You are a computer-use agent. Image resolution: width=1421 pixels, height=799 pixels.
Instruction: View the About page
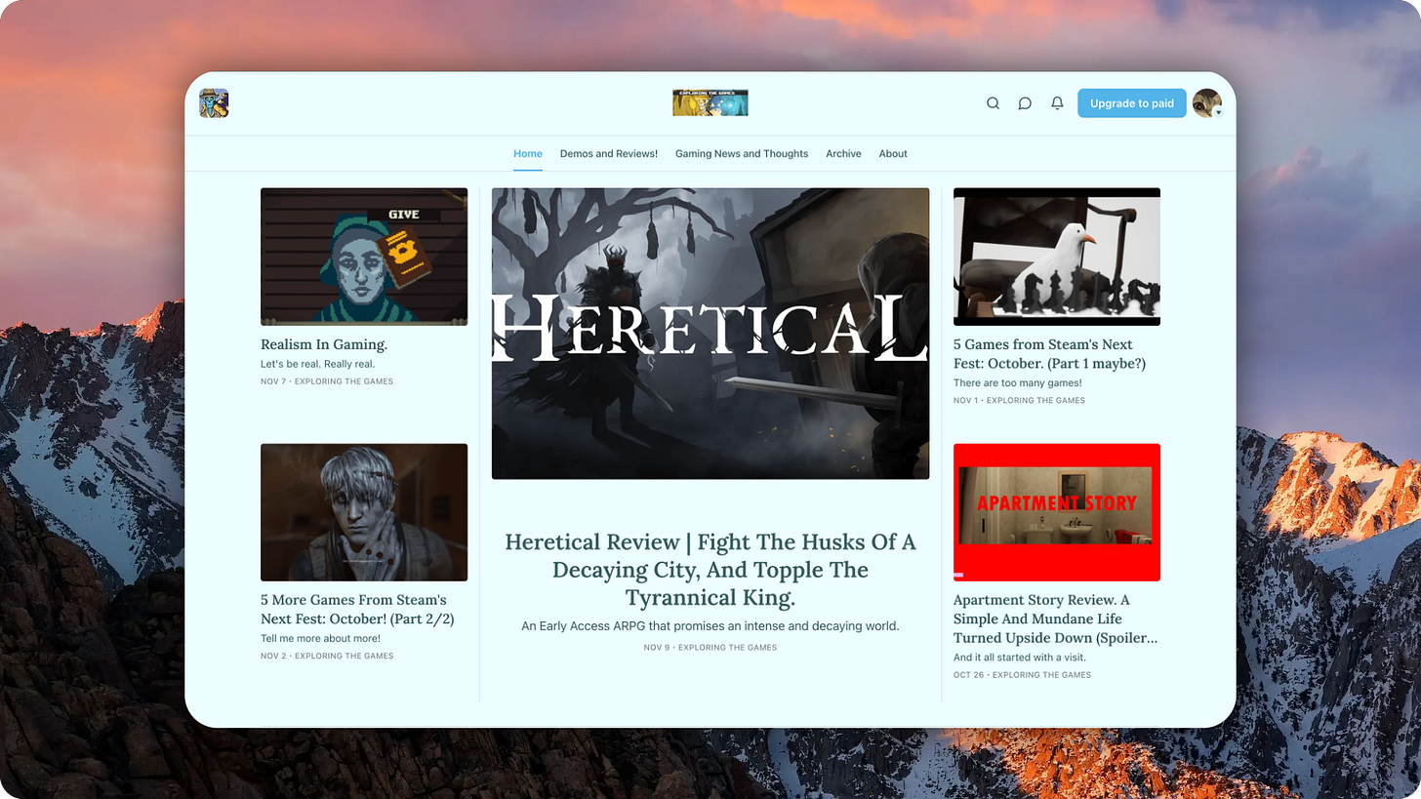(893, 153)
